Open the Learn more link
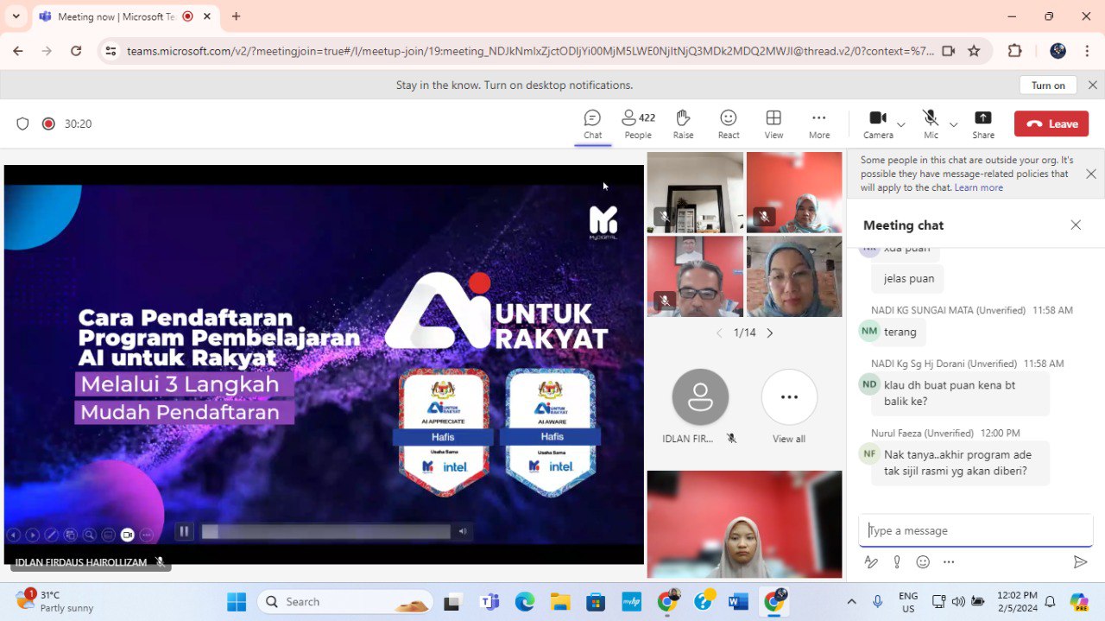The height and width of the screenshot is (621, 1105). pyautogui.click(x=978, y=187)
